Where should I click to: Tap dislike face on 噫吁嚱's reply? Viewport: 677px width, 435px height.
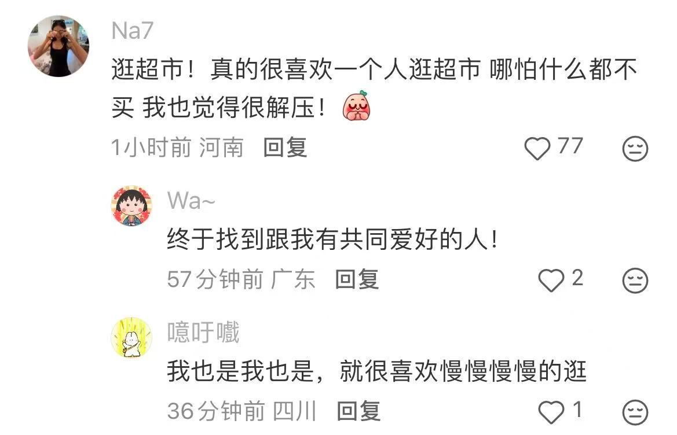click(635, 412)
